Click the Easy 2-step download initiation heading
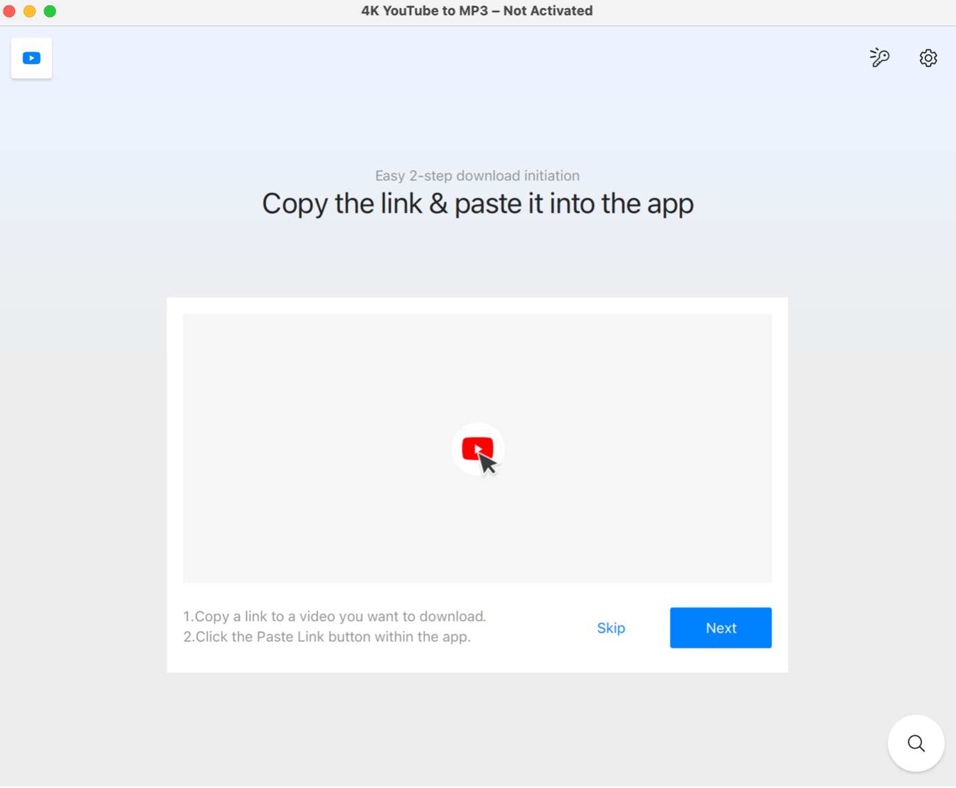This screenshot has height=788, width=956. click(x=477, y=175)
